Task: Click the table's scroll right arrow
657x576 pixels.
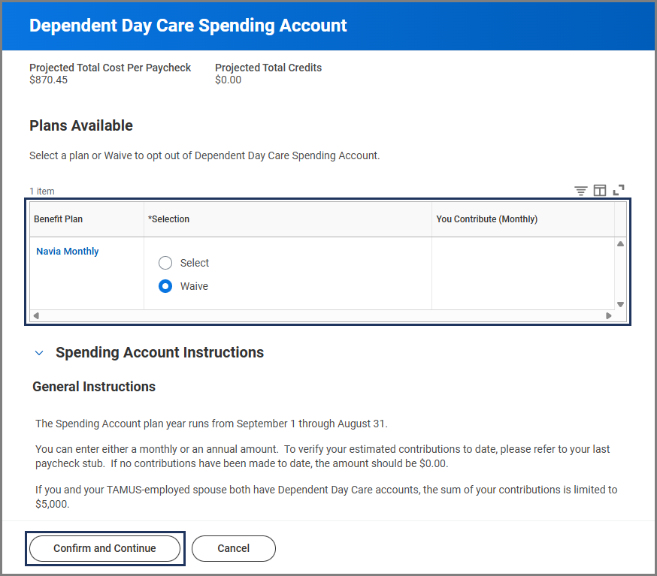Action: point(609,316)
